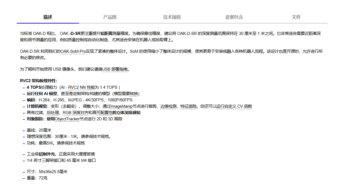Click the 对象跟踪 bold label

click(x=36, y=119)
